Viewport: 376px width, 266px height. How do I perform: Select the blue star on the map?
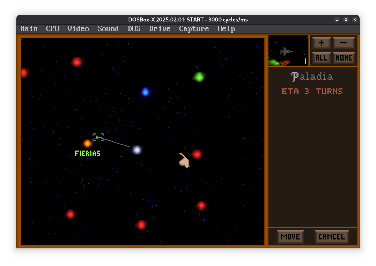coord(145,92)
